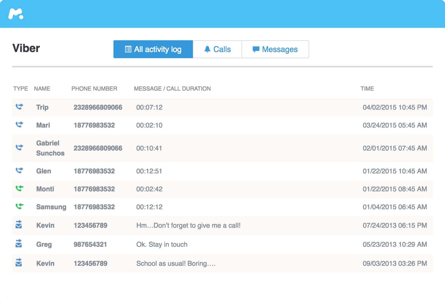The height and width of the screenshot is (306, 445).
Task: Select the name Greg
Action: (x=44, y=245)
